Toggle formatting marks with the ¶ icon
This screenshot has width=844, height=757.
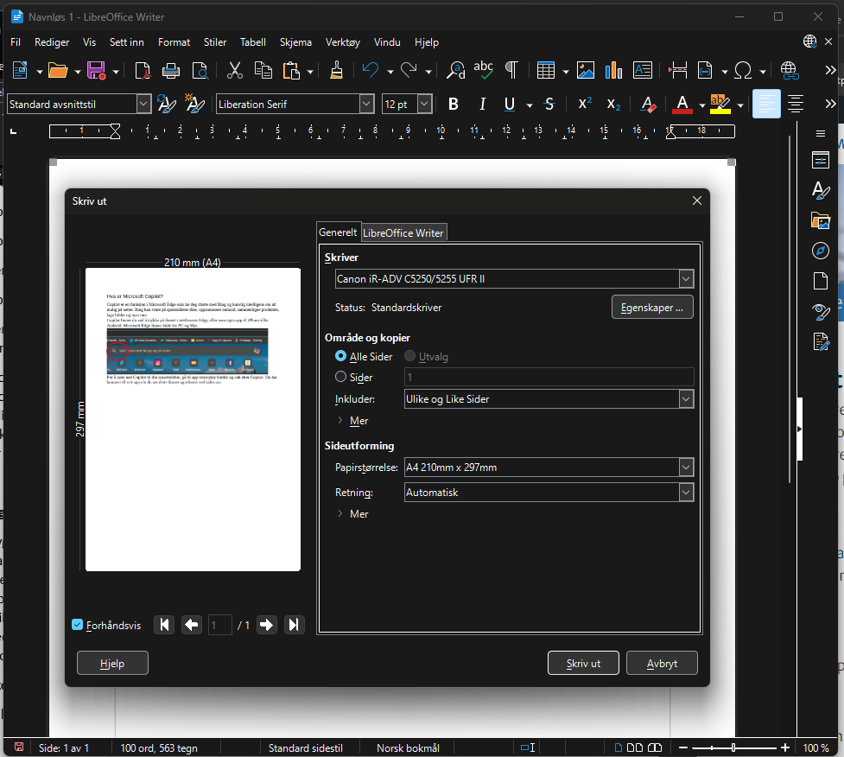tap(511, 70)
